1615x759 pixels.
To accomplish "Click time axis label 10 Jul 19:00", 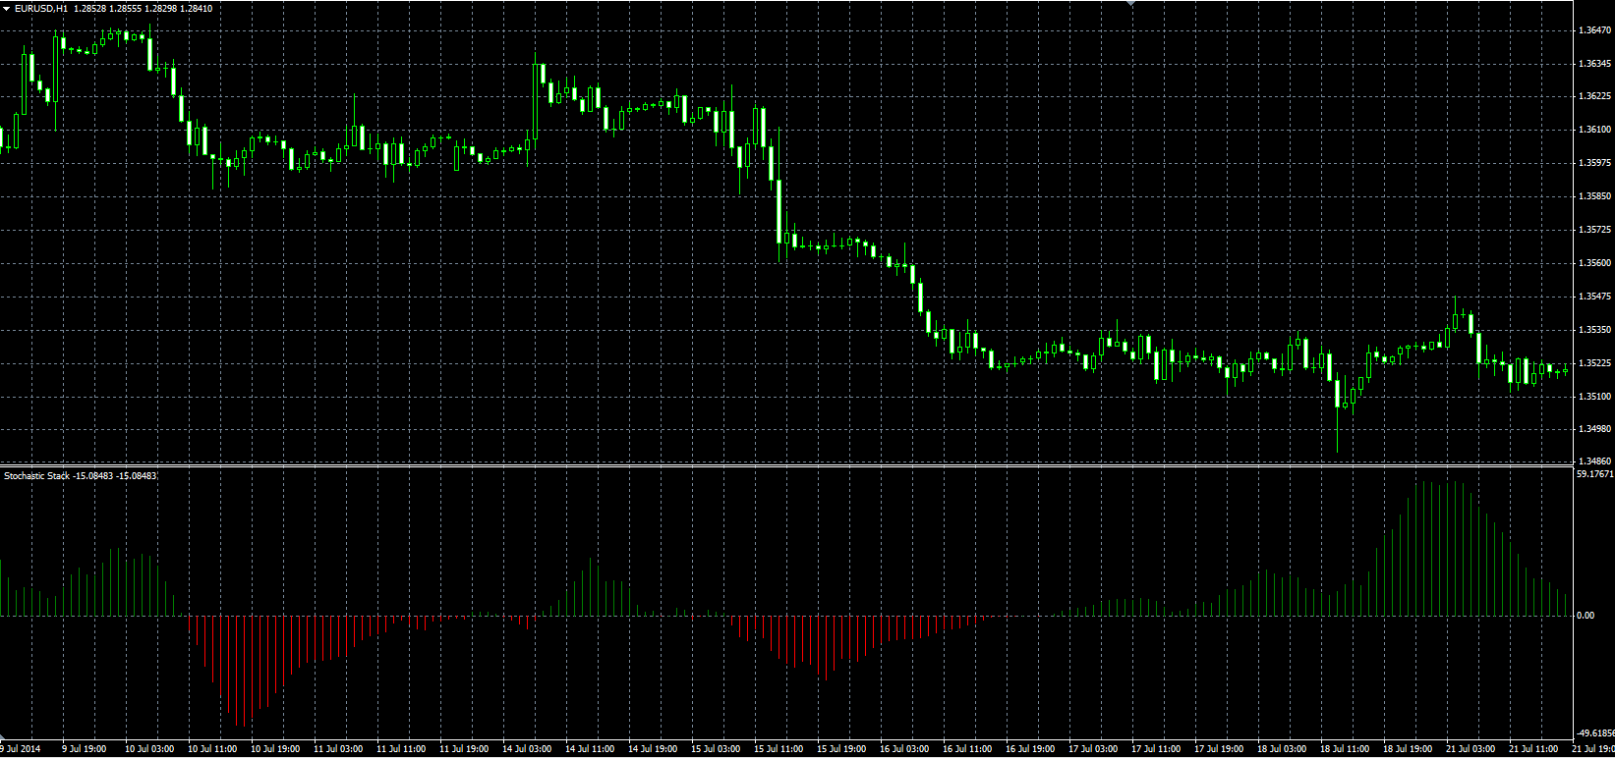I will coord(275,749).
